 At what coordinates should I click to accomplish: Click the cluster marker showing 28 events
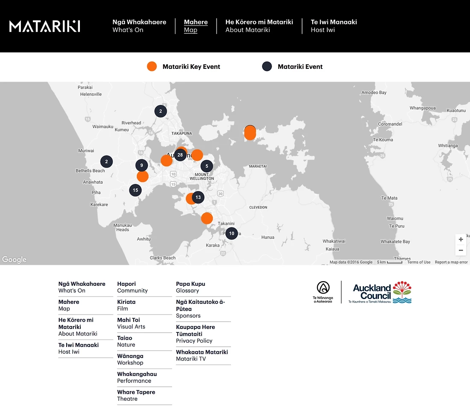(180, 155)
